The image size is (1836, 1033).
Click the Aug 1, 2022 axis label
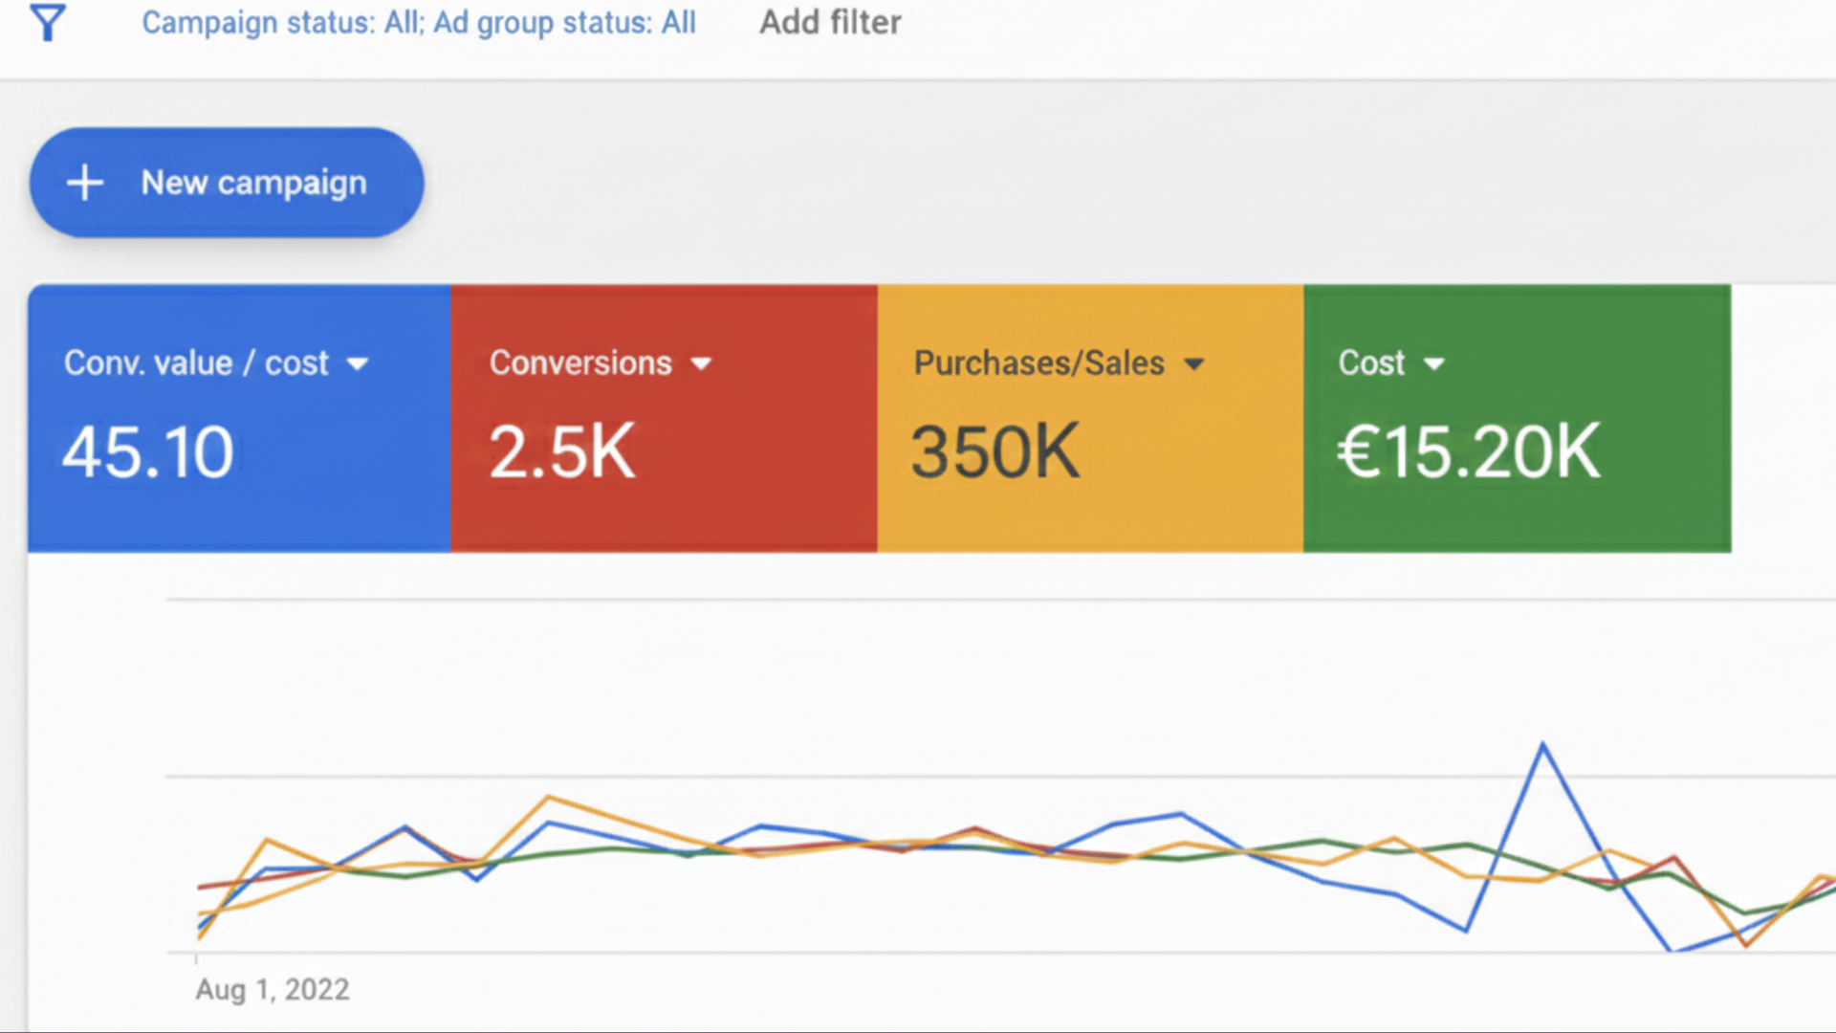(273, 989)
